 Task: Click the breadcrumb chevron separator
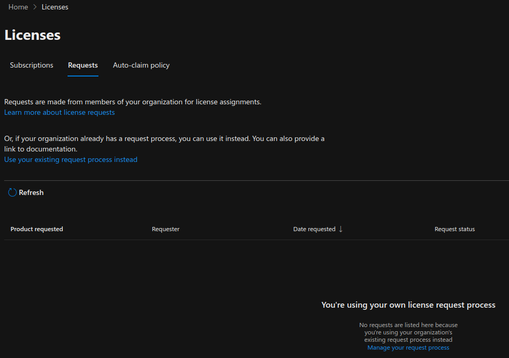click(x=35, y=7)
